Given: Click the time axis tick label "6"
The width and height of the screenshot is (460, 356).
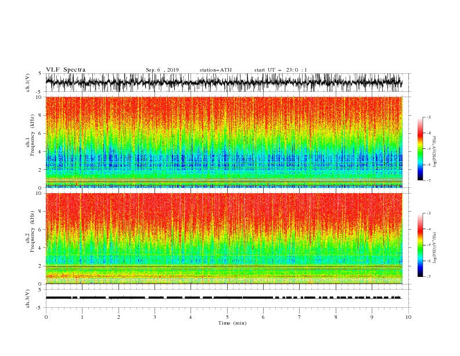Looking at the screenshot, I should 263,317.
